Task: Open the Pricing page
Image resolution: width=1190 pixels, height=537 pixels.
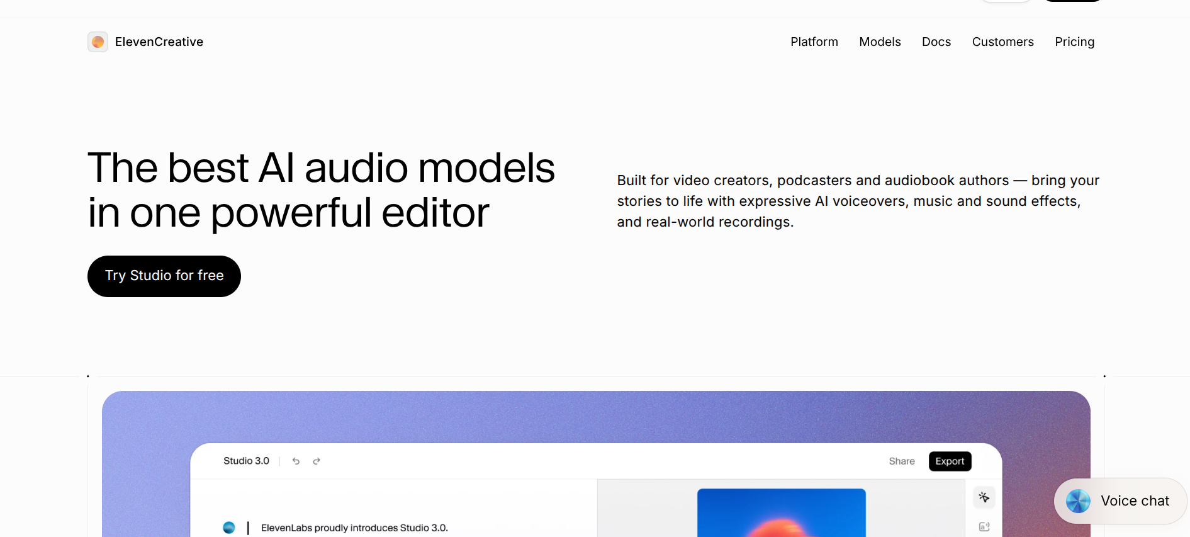Action: tap(1074, 42)
